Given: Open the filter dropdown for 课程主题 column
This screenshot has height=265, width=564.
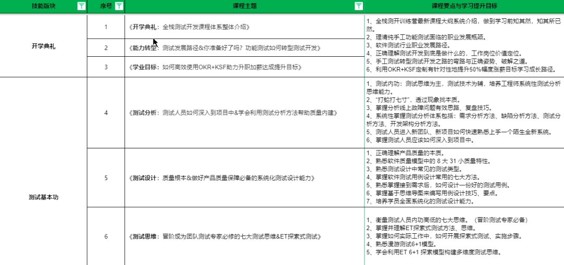Looking at the screenshot, I should click(x=359, y=6).
